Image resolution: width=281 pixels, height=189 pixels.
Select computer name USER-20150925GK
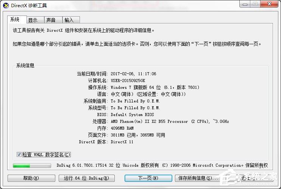pos(128,81)
